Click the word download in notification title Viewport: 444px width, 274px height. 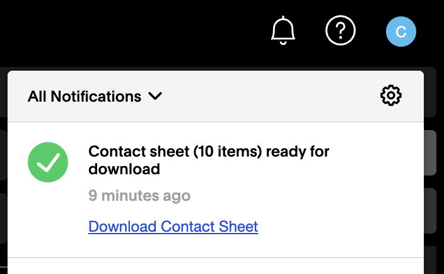click(124, 169)
